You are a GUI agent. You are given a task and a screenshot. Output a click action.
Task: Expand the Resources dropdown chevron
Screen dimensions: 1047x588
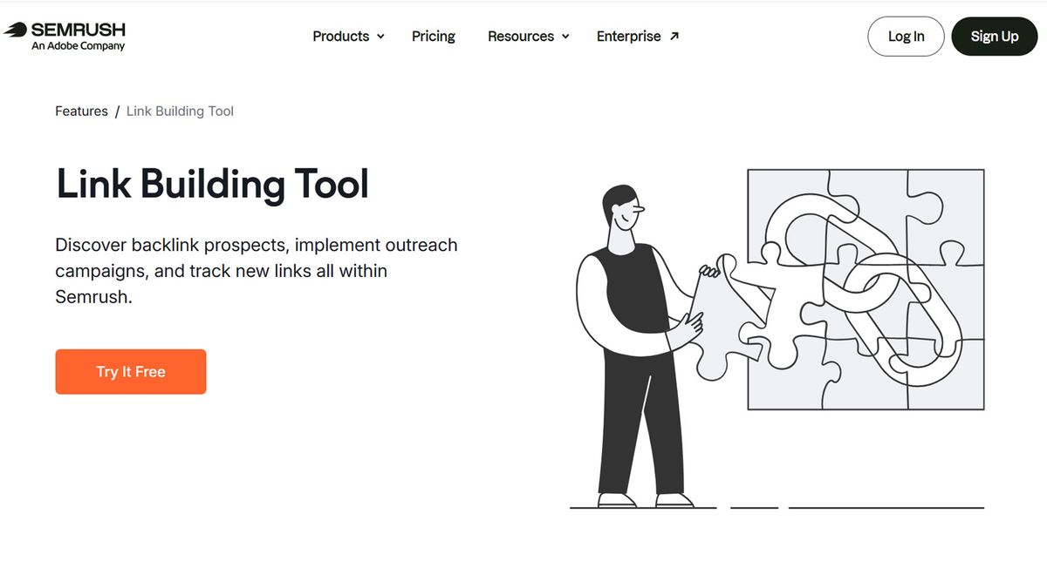tap(565, 37)
